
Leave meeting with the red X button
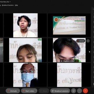pos(85,91)
